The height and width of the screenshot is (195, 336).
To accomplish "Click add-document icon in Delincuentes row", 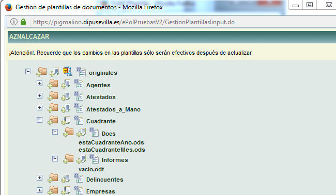I will 66,178.
